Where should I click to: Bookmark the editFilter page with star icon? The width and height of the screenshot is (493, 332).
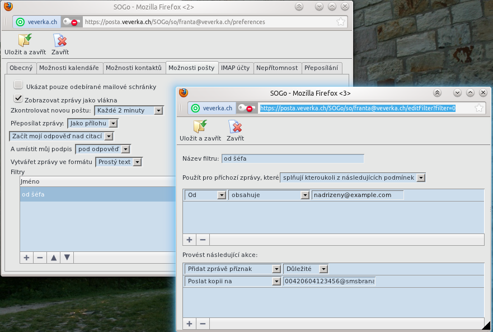(x=480, y=108)
